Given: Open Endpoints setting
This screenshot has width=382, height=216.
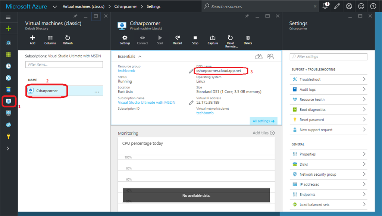Looking at the screenshot, I should click(329, 195).
